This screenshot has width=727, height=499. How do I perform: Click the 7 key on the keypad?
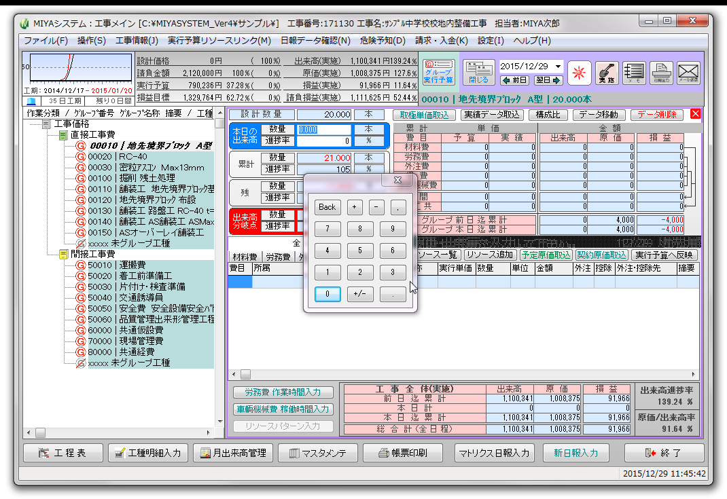(327, 229)
